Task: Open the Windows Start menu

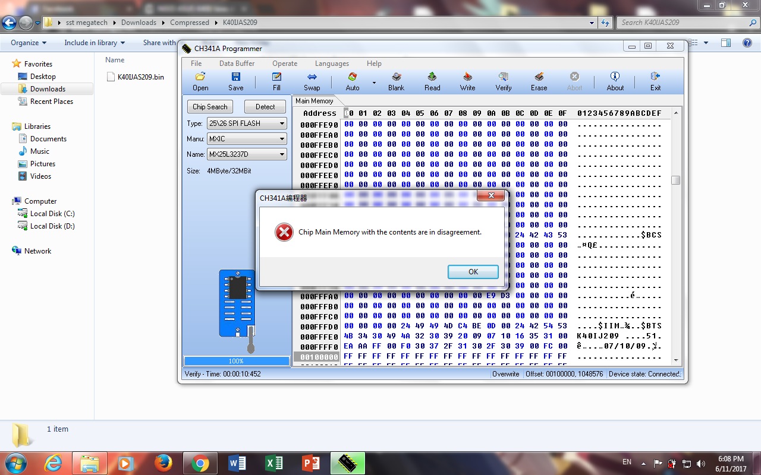Action: pos(15,463)
